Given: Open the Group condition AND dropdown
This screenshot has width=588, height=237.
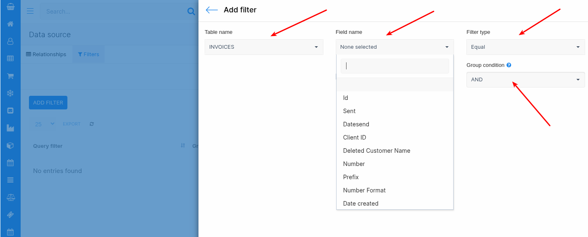Looking at the screenshot, I should [x=525, y=80].
